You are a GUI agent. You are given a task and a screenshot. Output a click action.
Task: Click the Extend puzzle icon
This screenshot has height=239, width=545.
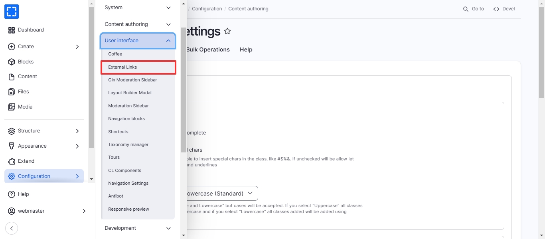pos(12,161)
